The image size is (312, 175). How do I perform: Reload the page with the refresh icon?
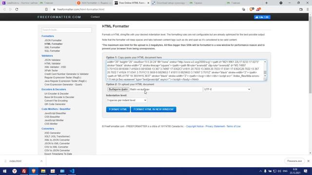tap(17, 9)
